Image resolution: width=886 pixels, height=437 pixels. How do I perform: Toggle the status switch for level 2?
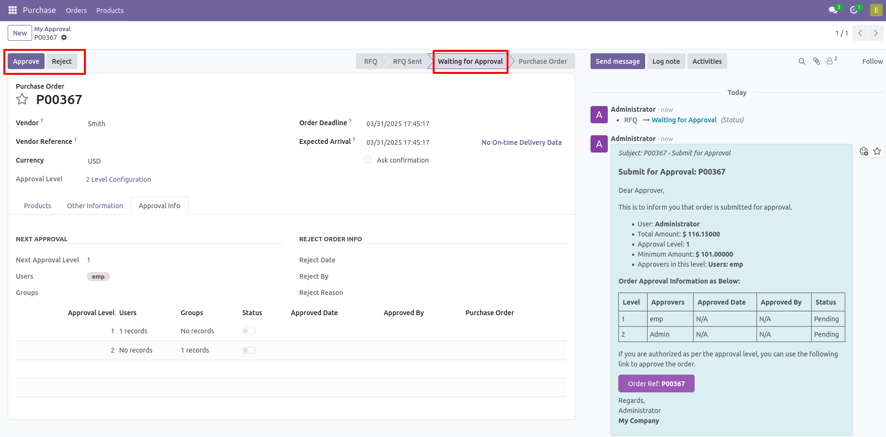click(248, 350)
